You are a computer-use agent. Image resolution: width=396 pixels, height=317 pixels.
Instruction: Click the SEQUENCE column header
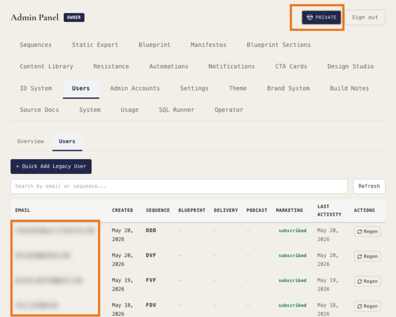click(158, 210)
